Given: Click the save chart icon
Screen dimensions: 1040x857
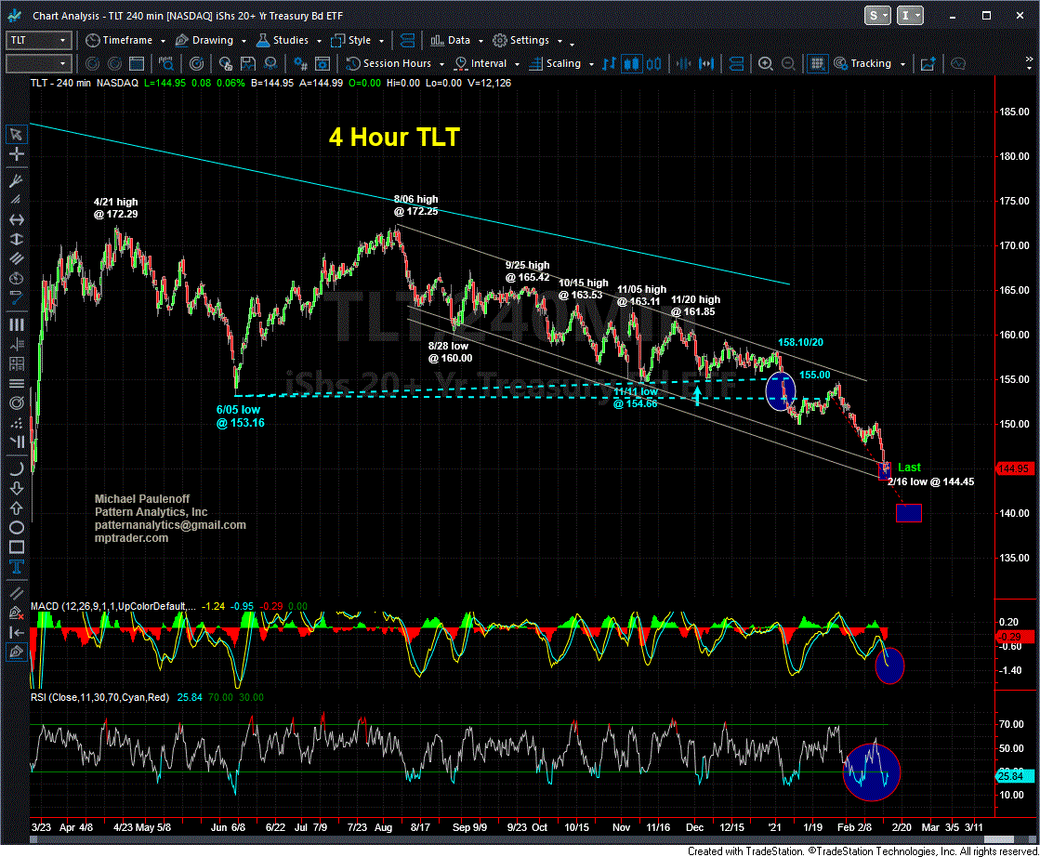Looking at the screenshot, I should click(x=248, y=64).
